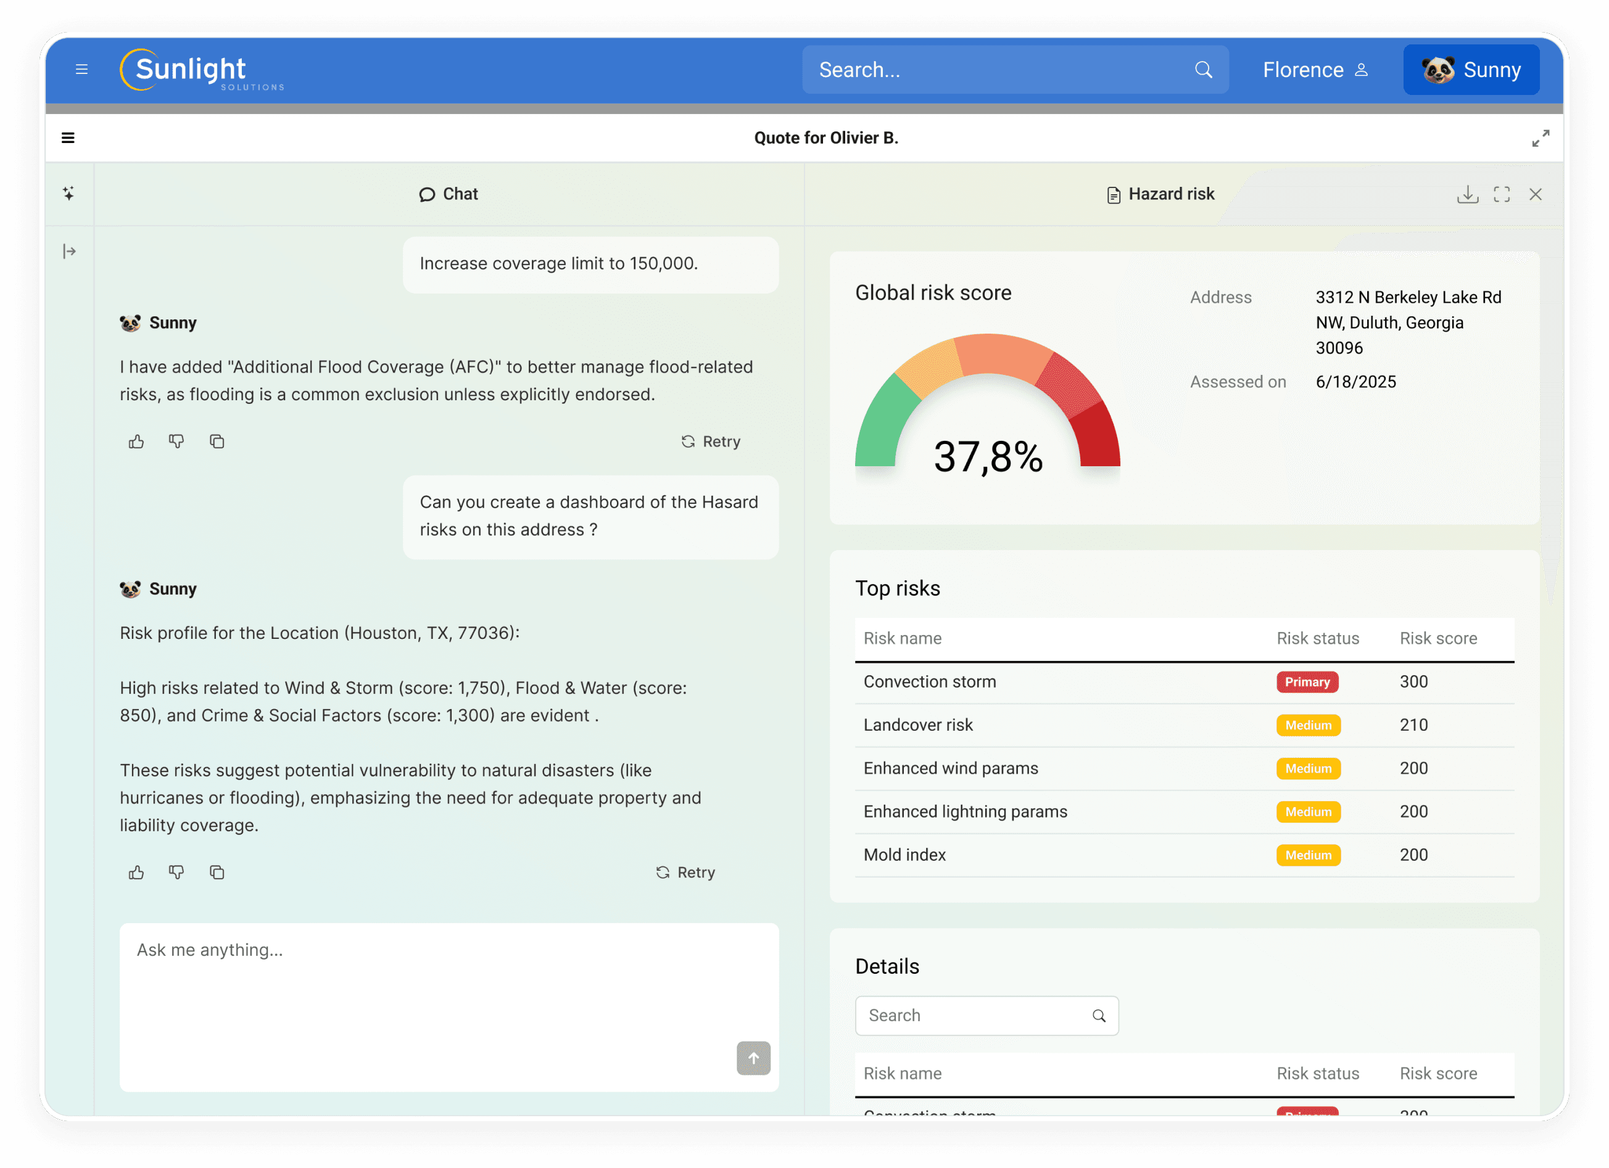Open Florence user account menu
The image size is (1609, 1168).
pos(1315,70)
